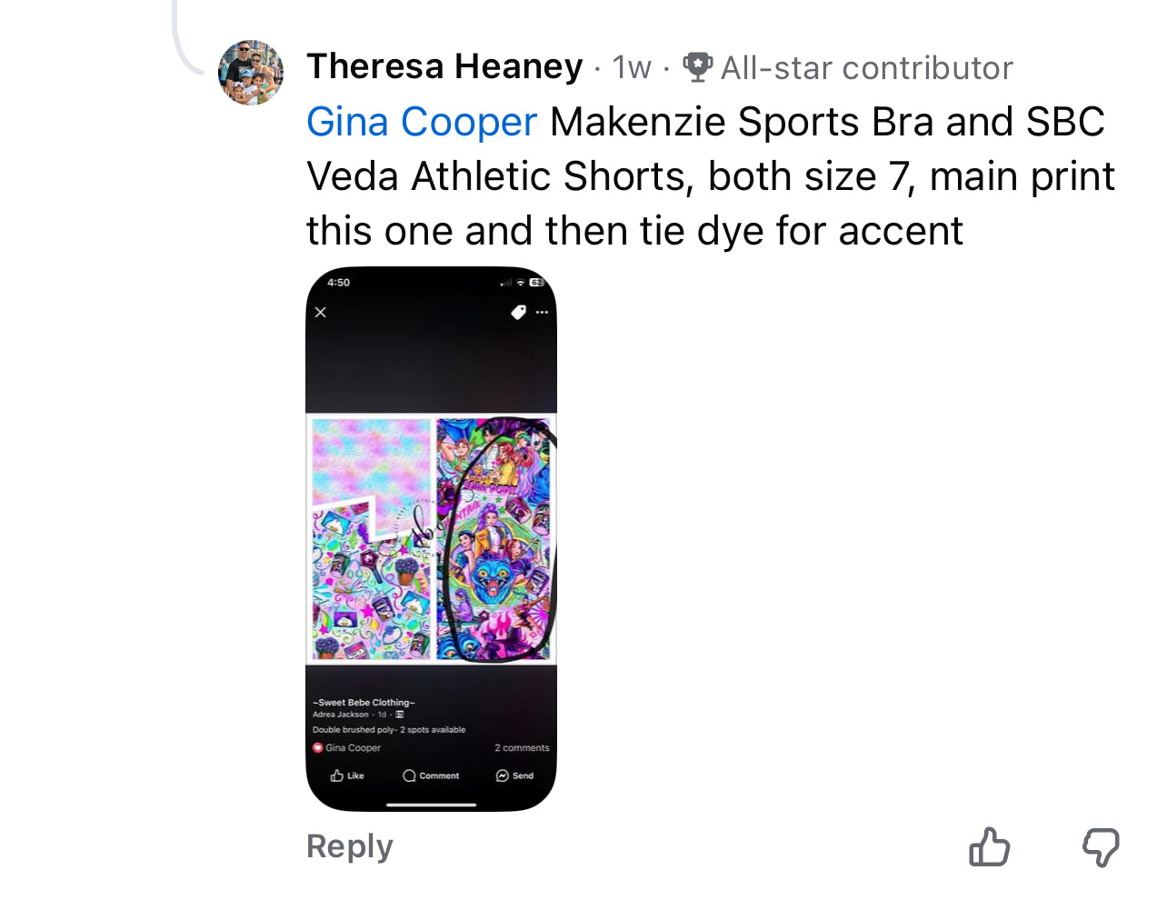Viewport: 1167px width, 900px height.
Task: Click the thumbs down icon on the comment
Action: coord(1100,847)
